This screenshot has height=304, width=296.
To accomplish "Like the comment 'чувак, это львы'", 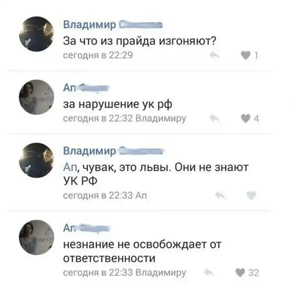I will (251, 195).
